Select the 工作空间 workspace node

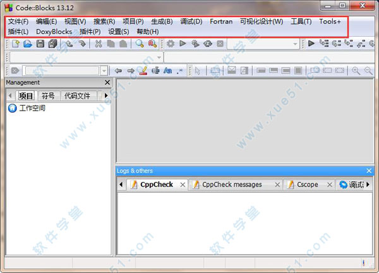coord(32,108)
